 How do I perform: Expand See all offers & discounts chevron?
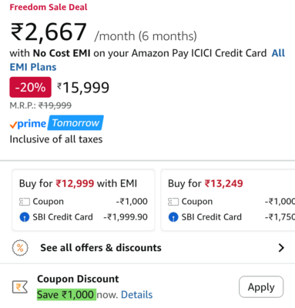(x=281, y=248)
